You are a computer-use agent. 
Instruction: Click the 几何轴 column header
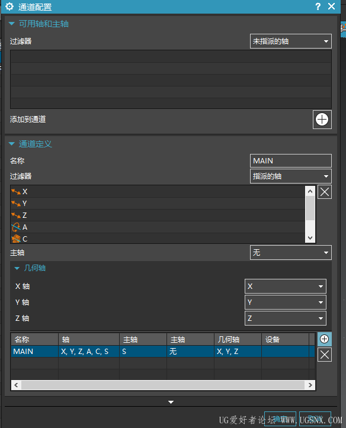238,339
